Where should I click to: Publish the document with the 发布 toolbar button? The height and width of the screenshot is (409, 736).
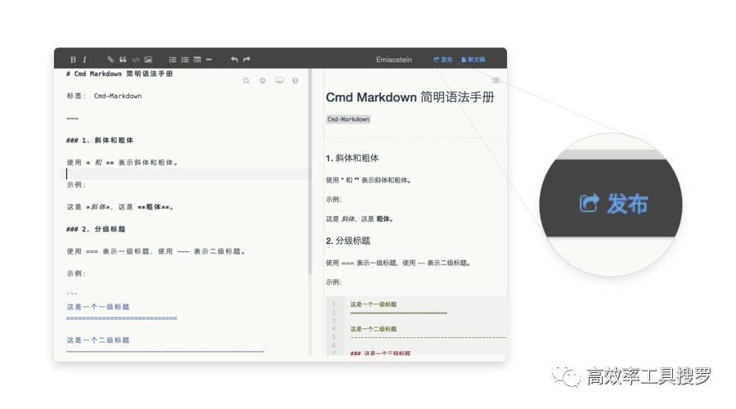click(442, 60)
